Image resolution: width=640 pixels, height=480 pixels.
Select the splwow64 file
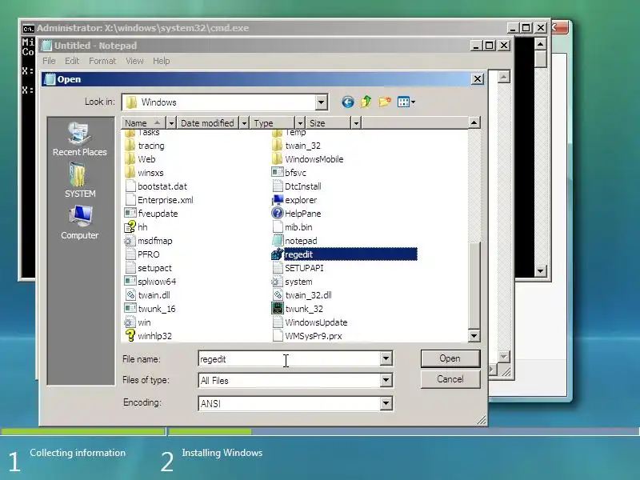point(150,282)
